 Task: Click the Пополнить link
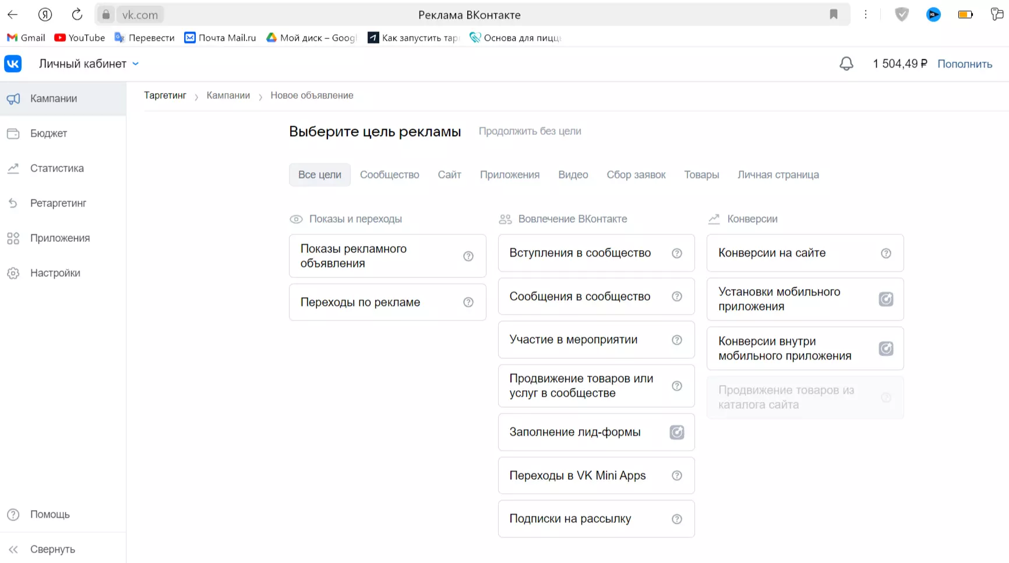pos(964,64)
